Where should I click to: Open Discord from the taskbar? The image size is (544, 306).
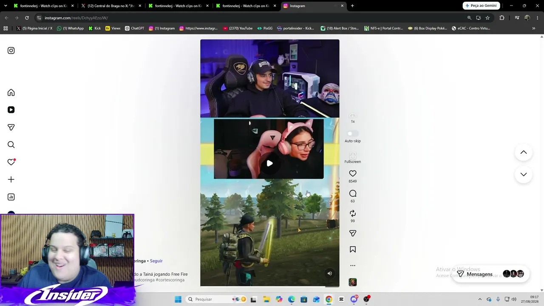(x=354, y=299)
